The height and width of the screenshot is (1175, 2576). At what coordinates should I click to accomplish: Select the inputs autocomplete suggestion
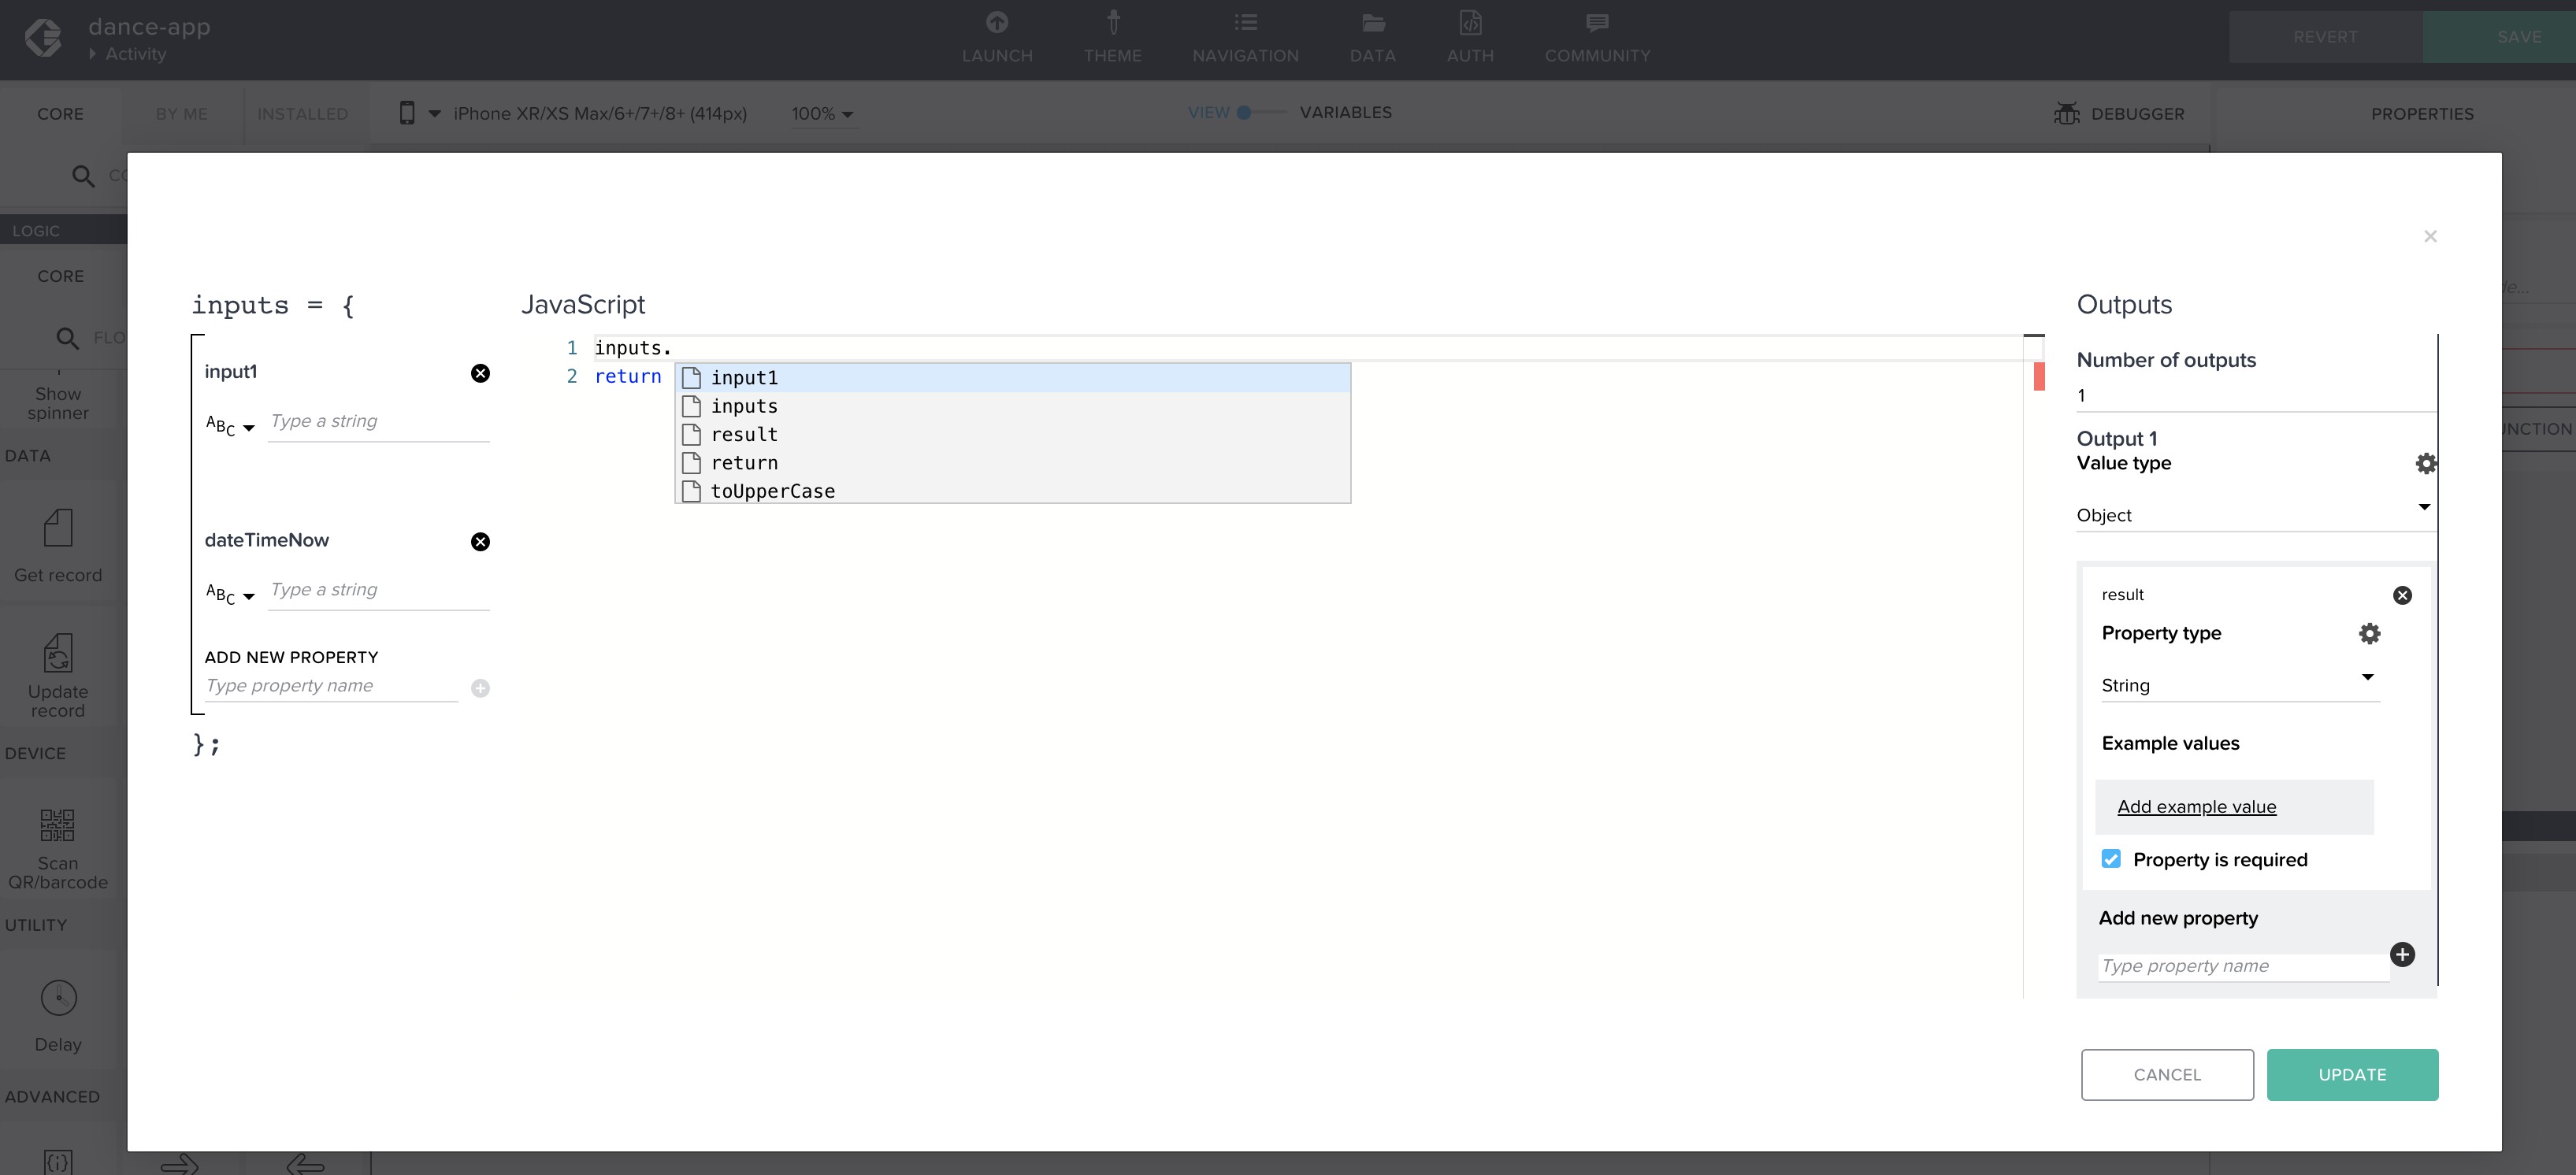[x=1012, y=406]
